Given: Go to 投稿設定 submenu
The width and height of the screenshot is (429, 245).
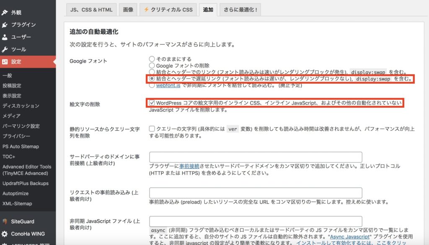Looking at the screenshot, I should pos(12,86).
